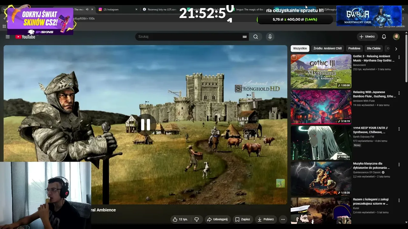Open options for 1994 KEEP YOUR FAITH video
This screenshot has width=408, height=229.
399,129
